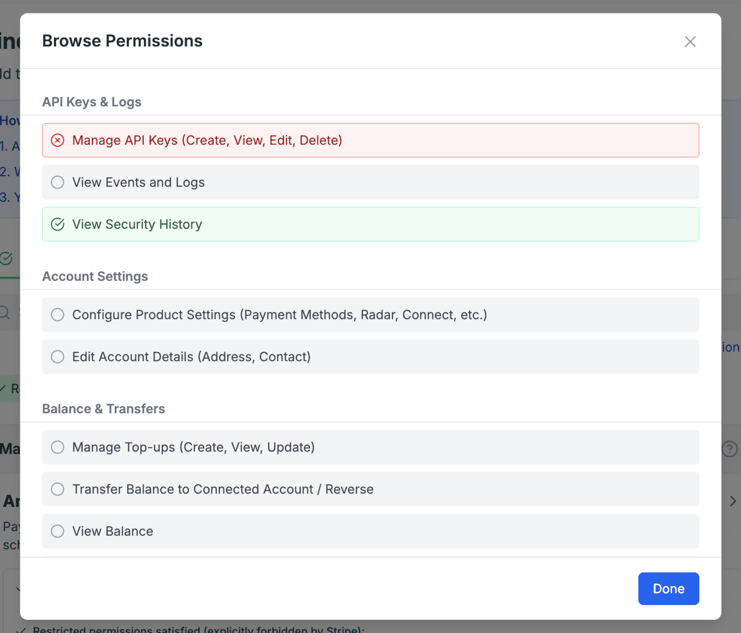741x633 pixels.
Task: Click the help question mark icon behind dialog
Action: [729, 449]
